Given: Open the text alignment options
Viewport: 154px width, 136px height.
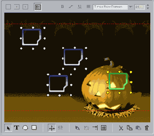Looking at the screenshot, I should pyautogui.click(x=89, y=6).
